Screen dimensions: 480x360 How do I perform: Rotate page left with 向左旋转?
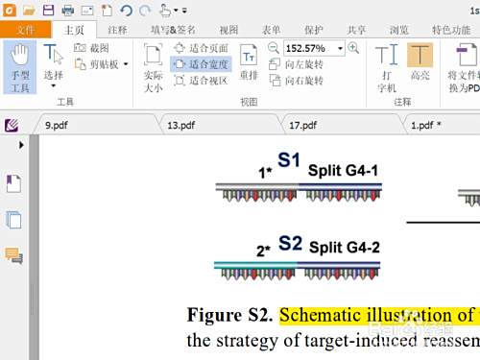(296, 64)
